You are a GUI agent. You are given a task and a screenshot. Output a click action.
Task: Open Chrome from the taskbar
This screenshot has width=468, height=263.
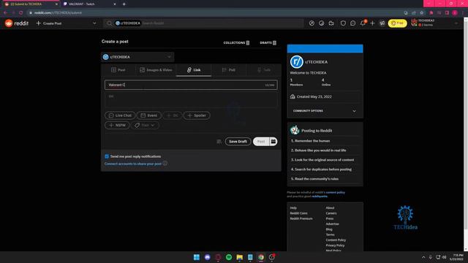(261, 257)
